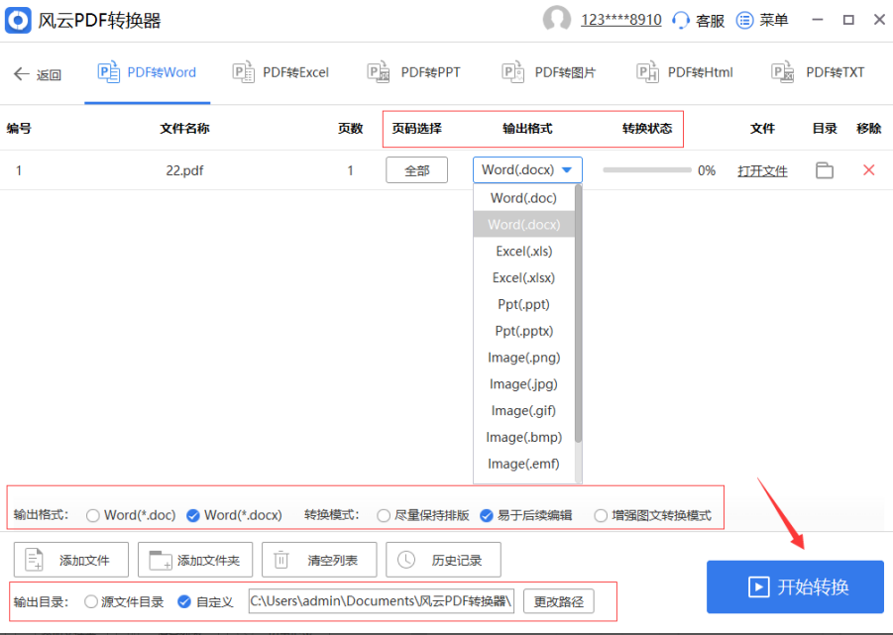Click the user avatar icon
893x635 pixels.
(x=556, y=19)
